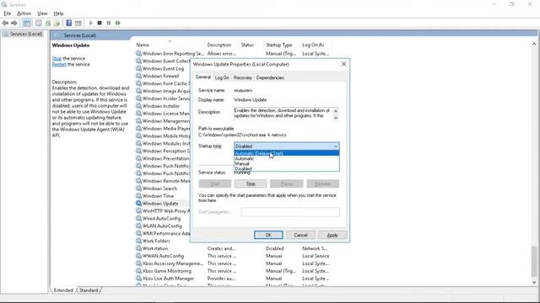This screenshot has height=303, width=540.
Task: Open the Properties toolbar icon
Action: (39, 23)
